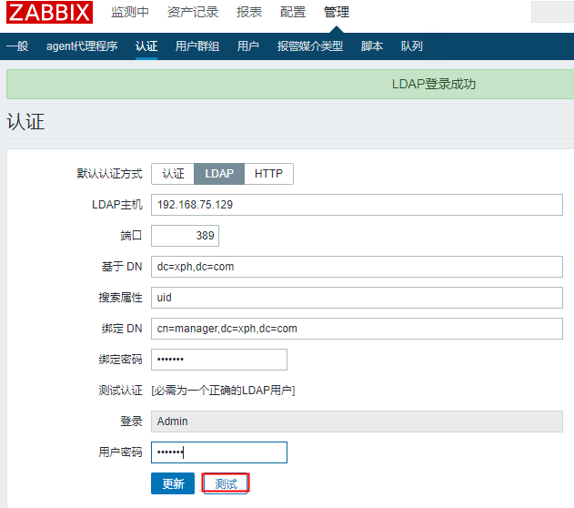Go to the 认证 submenu
574x508 pixels.
pyautogui.click(x=146, y=46)
